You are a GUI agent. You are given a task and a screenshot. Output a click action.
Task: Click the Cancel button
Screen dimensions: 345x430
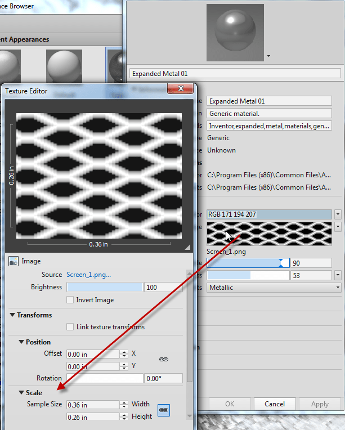[275, 404]
